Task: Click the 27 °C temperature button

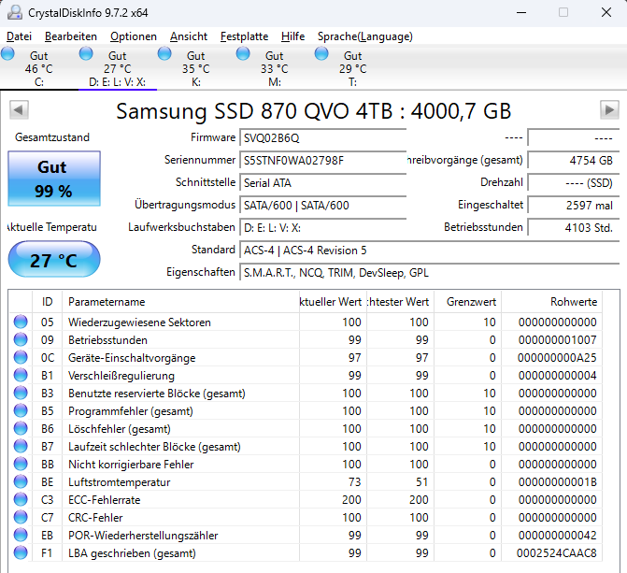Action: (x=54, y=259)
